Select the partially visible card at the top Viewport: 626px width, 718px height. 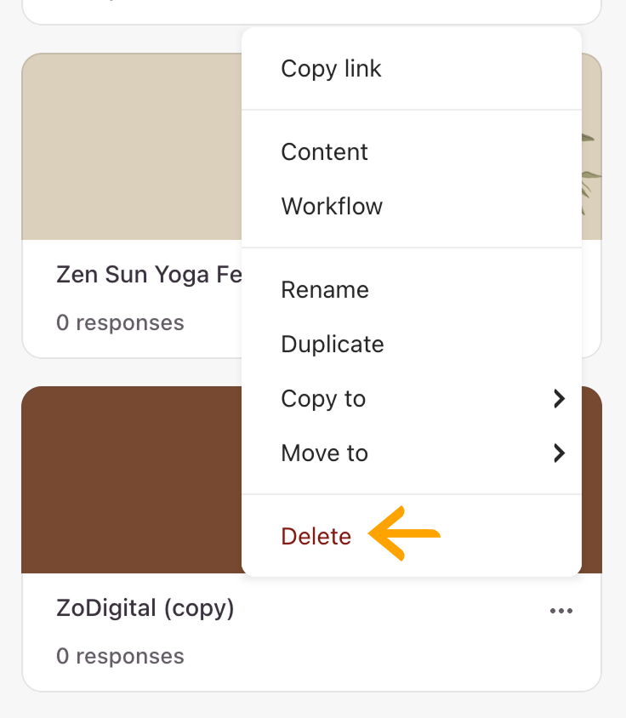tap(311, 11)
